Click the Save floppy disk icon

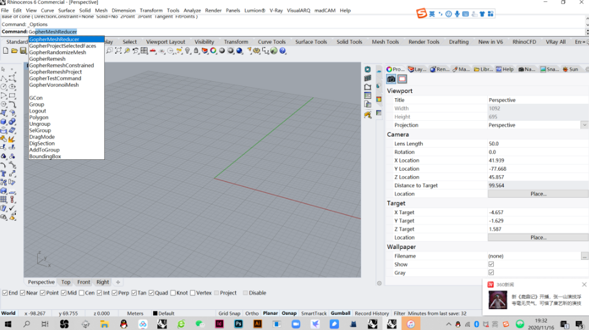pos(23,51)
